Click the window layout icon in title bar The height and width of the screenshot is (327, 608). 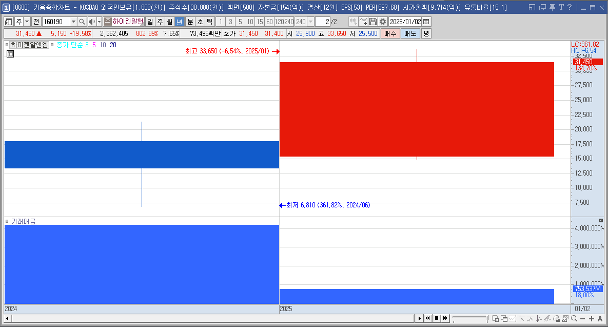coord(532,7)
